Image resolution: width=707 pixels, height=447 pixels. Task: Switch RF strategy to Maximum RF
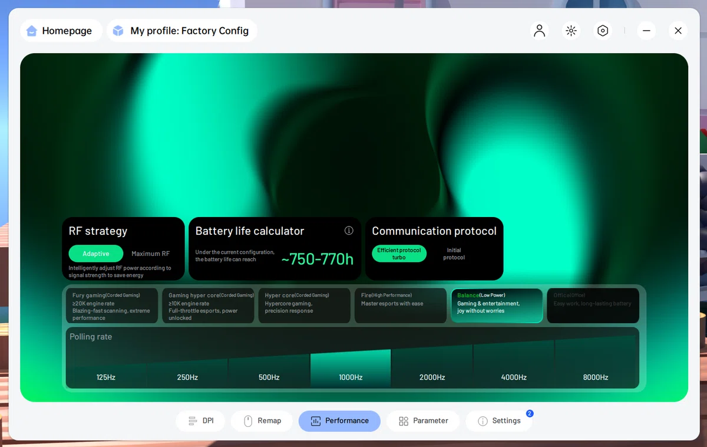150,254
